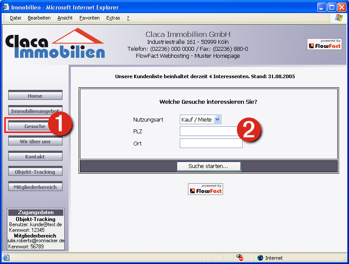Open the Kontakt page
349x264 pixels.
[35, 156]
